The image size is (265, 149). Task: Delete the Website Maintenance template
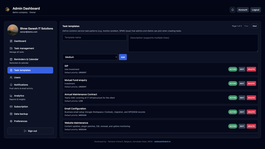pyautogui.click(x=251, y=126)
